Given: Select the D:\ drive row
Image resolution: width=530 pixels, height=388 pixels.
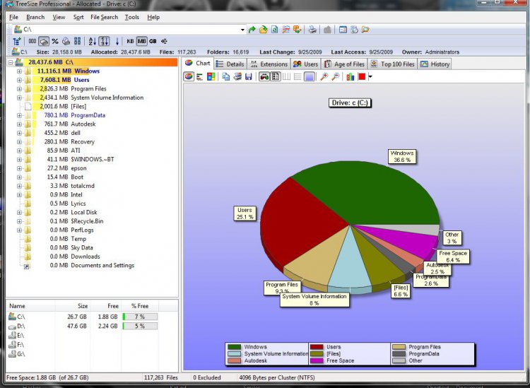Looking at the screenshot, I should pos(83,326).
